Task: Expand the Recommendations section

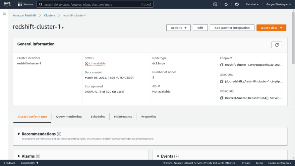Action: point(19,134)
